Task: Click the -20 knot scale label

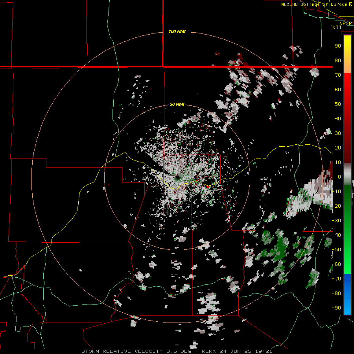Action: (x=336, y=206)
